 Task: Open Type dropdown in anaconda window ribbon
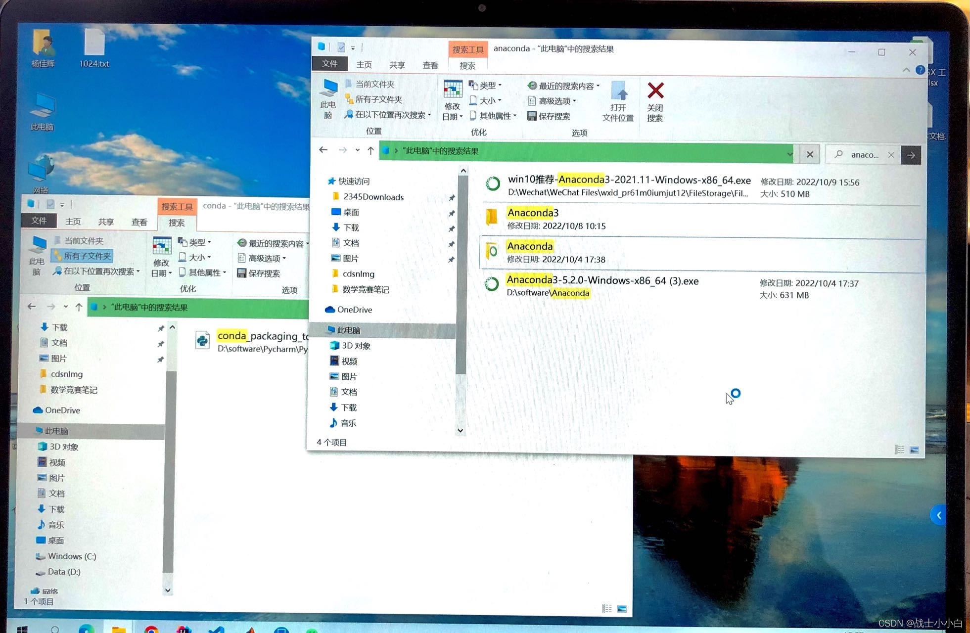coord(485,85)
